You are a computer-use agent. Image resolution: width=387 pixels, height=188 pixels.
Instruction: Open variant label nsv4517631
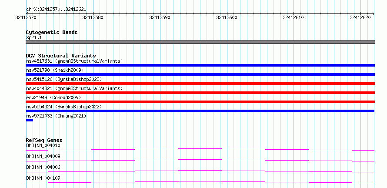pyautogui.click(x=74, y=61)
